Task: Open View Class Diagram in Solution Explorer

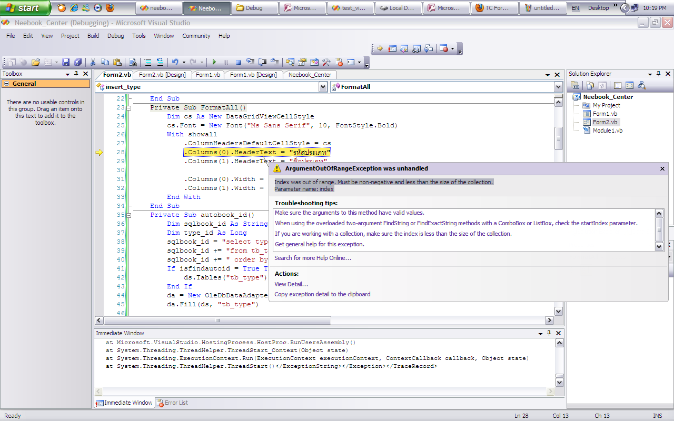Action: (641, 85)
